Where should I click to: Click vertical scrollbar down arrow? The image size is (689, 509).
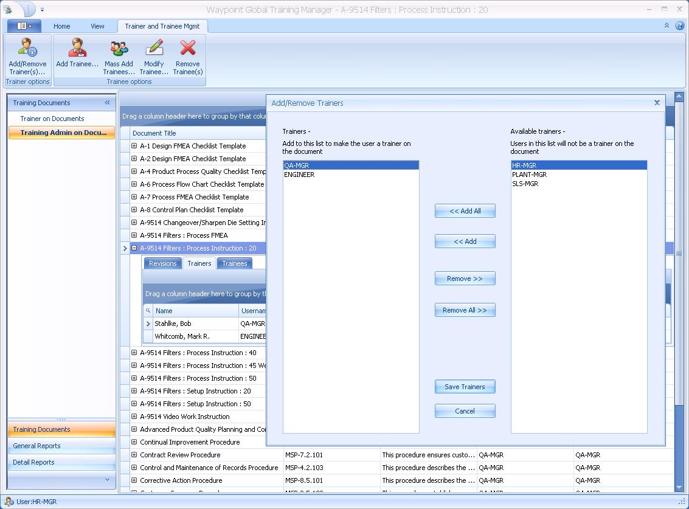[x=679, y=488]
